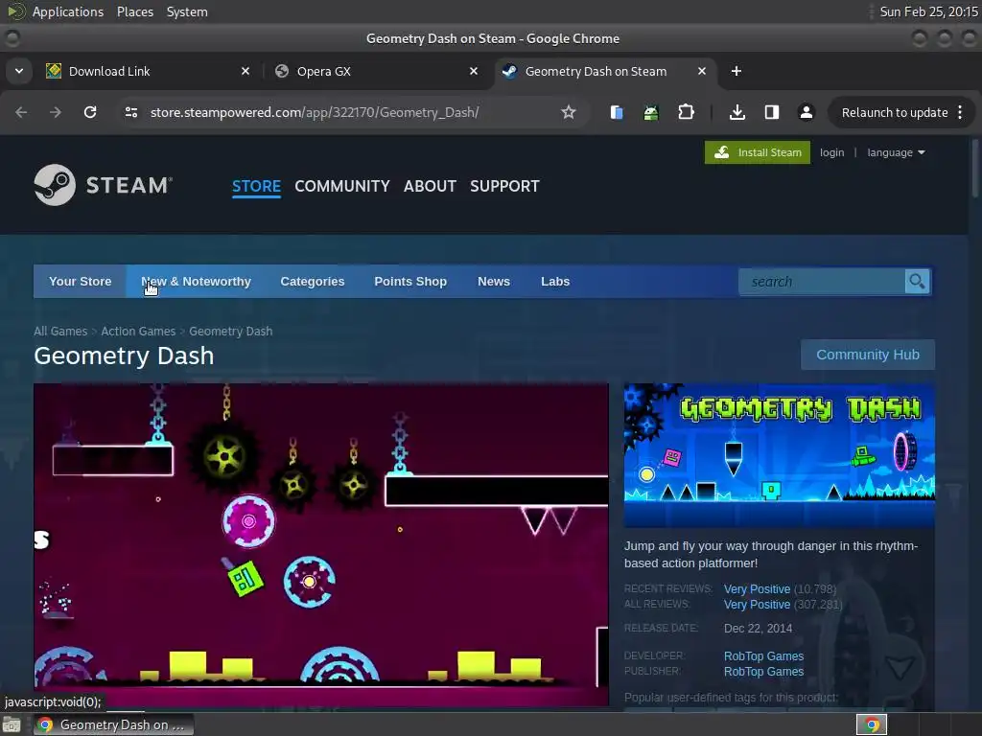The image size is (982, 736).
Task: Open the blue clipboard extension icon
Action: [617, 112]
